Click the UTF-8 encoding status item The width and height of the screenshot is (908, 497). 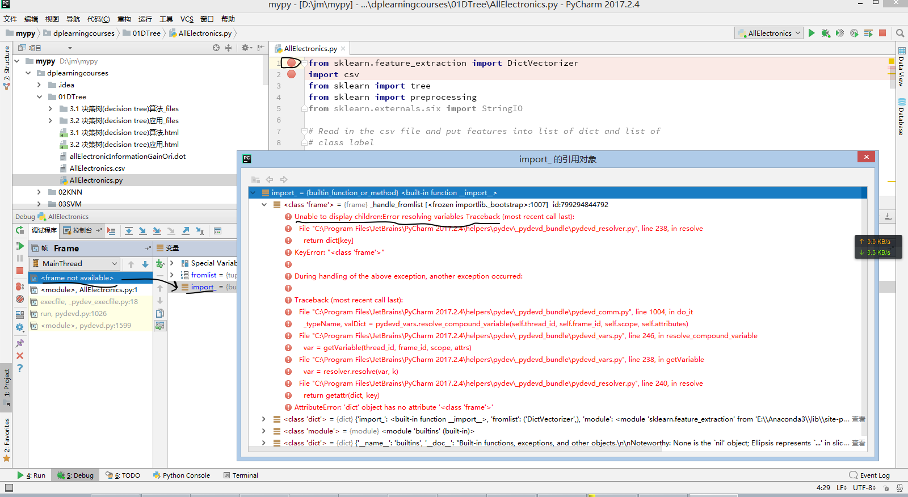pos(864,487)
